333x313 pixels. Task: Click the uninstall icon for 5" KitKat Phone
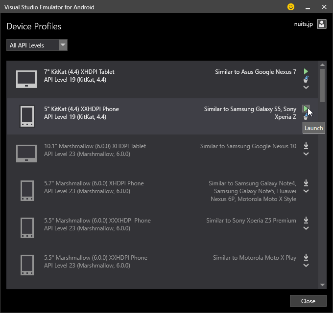pyautogui.click(x=306, y=116)
